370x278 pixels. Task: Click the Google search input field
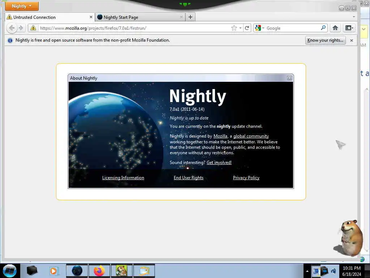tap(293, 28)
